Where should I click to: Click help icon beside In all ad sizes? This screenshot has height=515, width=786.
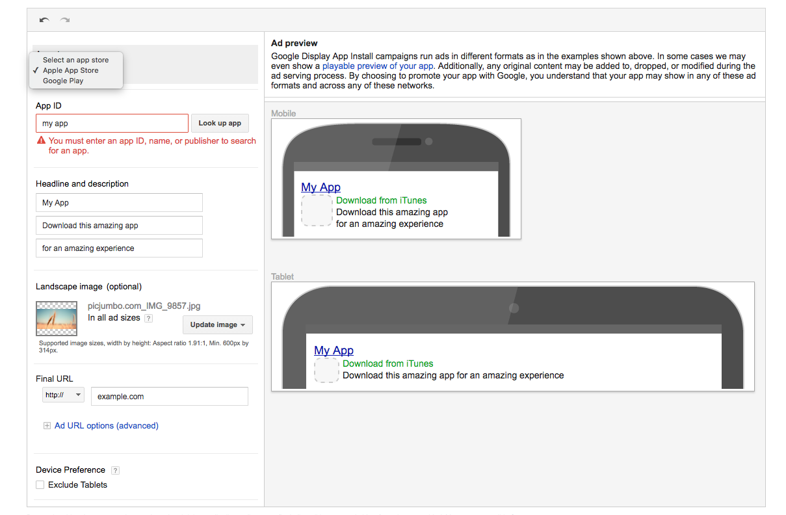[x=148, y=318]
